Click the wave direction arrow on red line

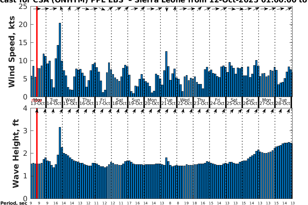pos(37,111)
